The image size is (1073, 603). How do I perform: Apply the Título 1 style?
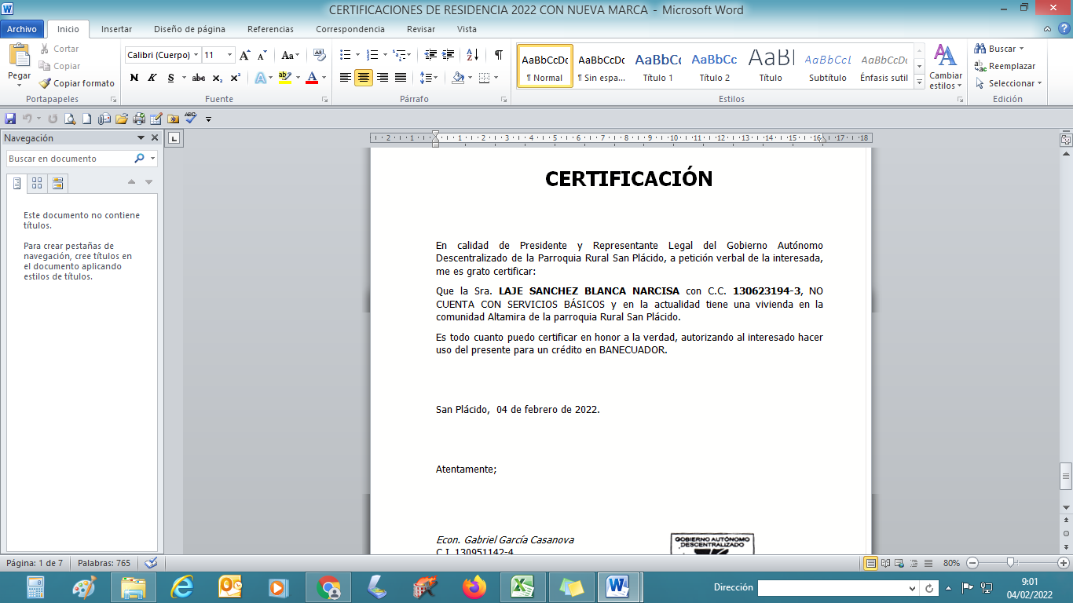657,66
